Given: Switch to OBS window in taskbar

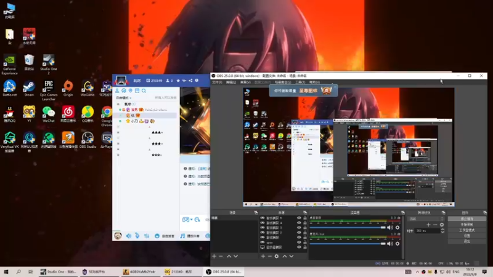Looking at the screenshot, I should click(224, 271).
